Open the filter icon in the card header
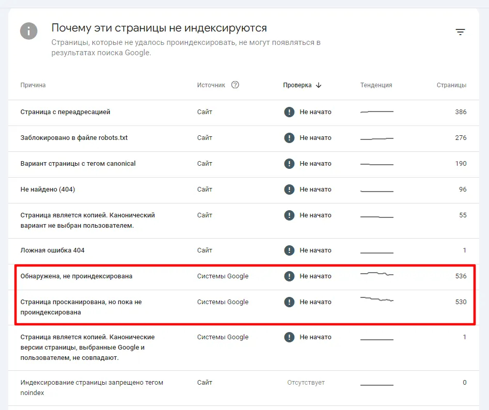The height and width of the screenshot is (410, 489). (x=460, y=32)
